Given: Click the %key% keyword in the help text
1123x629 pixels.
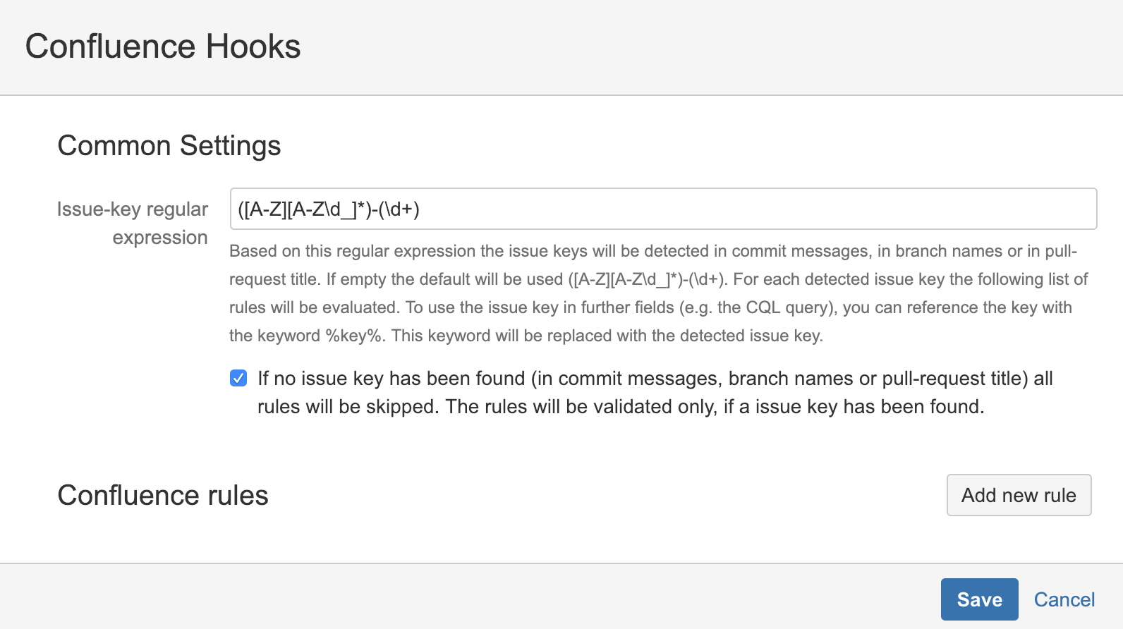Looking at the screenshot, I should (355, 336).
